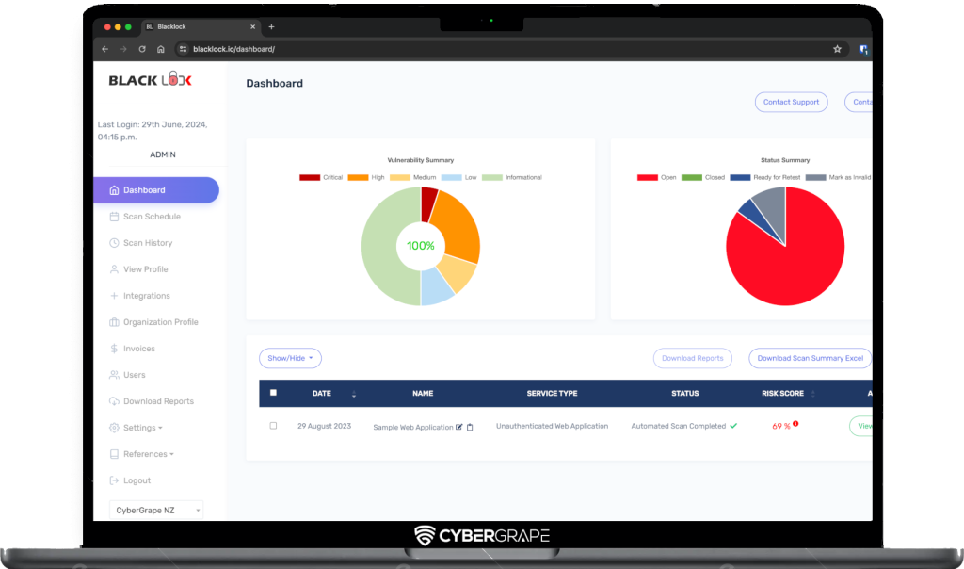Go to Organization Profile in the sidebar
The width and height of the screenshot is (964, 569).
pyautogui.click(x=160, y=322)
